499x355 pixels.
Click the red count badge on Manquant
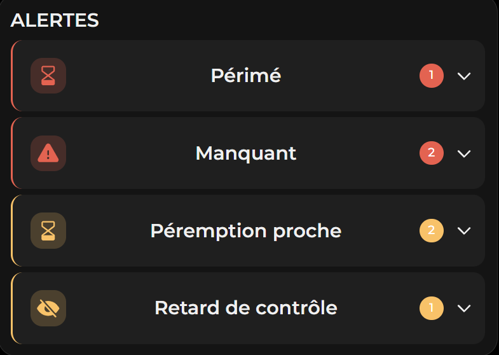tap(432, 153)
